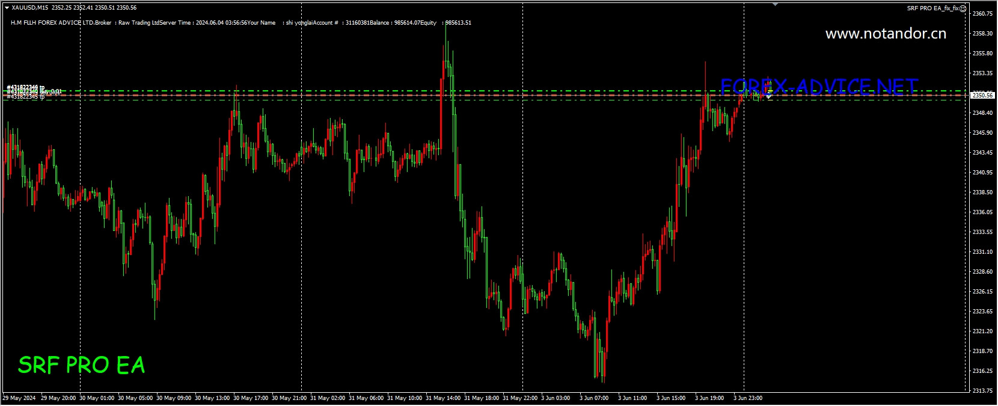This screenshot has width=998, height=406.
Task: Click the 2355.80 price scale label
Action: [x=982, y=53]
